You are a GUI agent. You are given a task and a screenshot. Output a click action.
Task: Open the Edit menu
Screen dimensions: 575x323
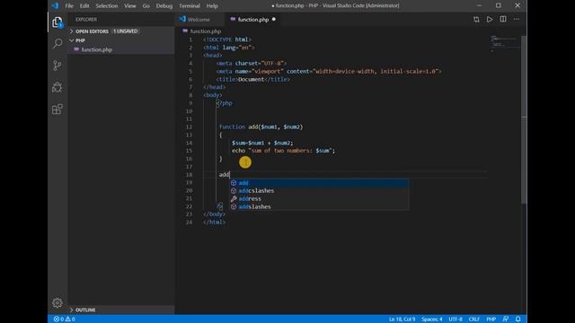(84, 6)
